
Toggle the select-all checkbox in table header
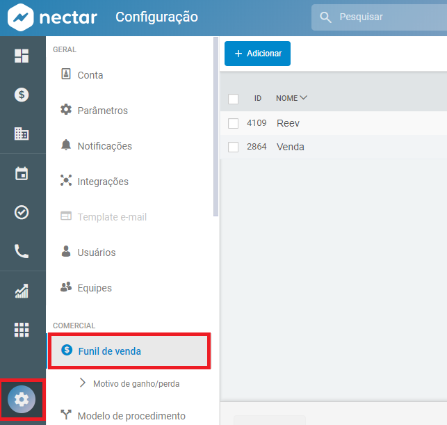(x=234, y=99)
